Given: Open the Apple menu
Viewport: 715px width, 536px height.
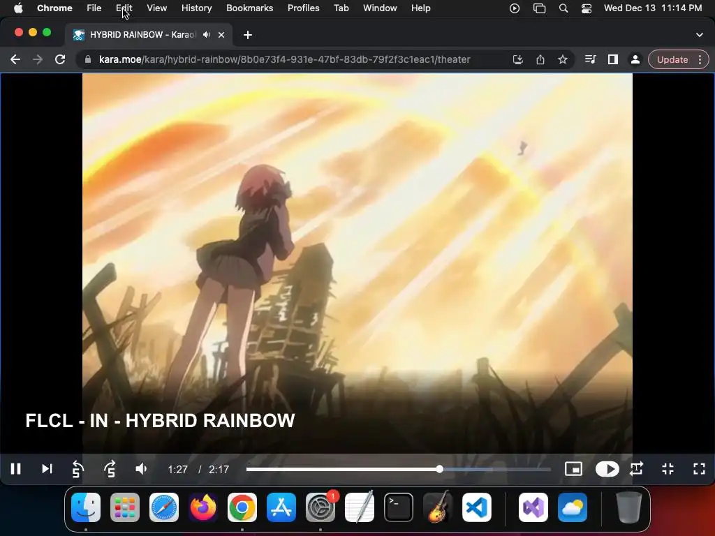Looking at the screenshot, I should (x=18, y=8).
